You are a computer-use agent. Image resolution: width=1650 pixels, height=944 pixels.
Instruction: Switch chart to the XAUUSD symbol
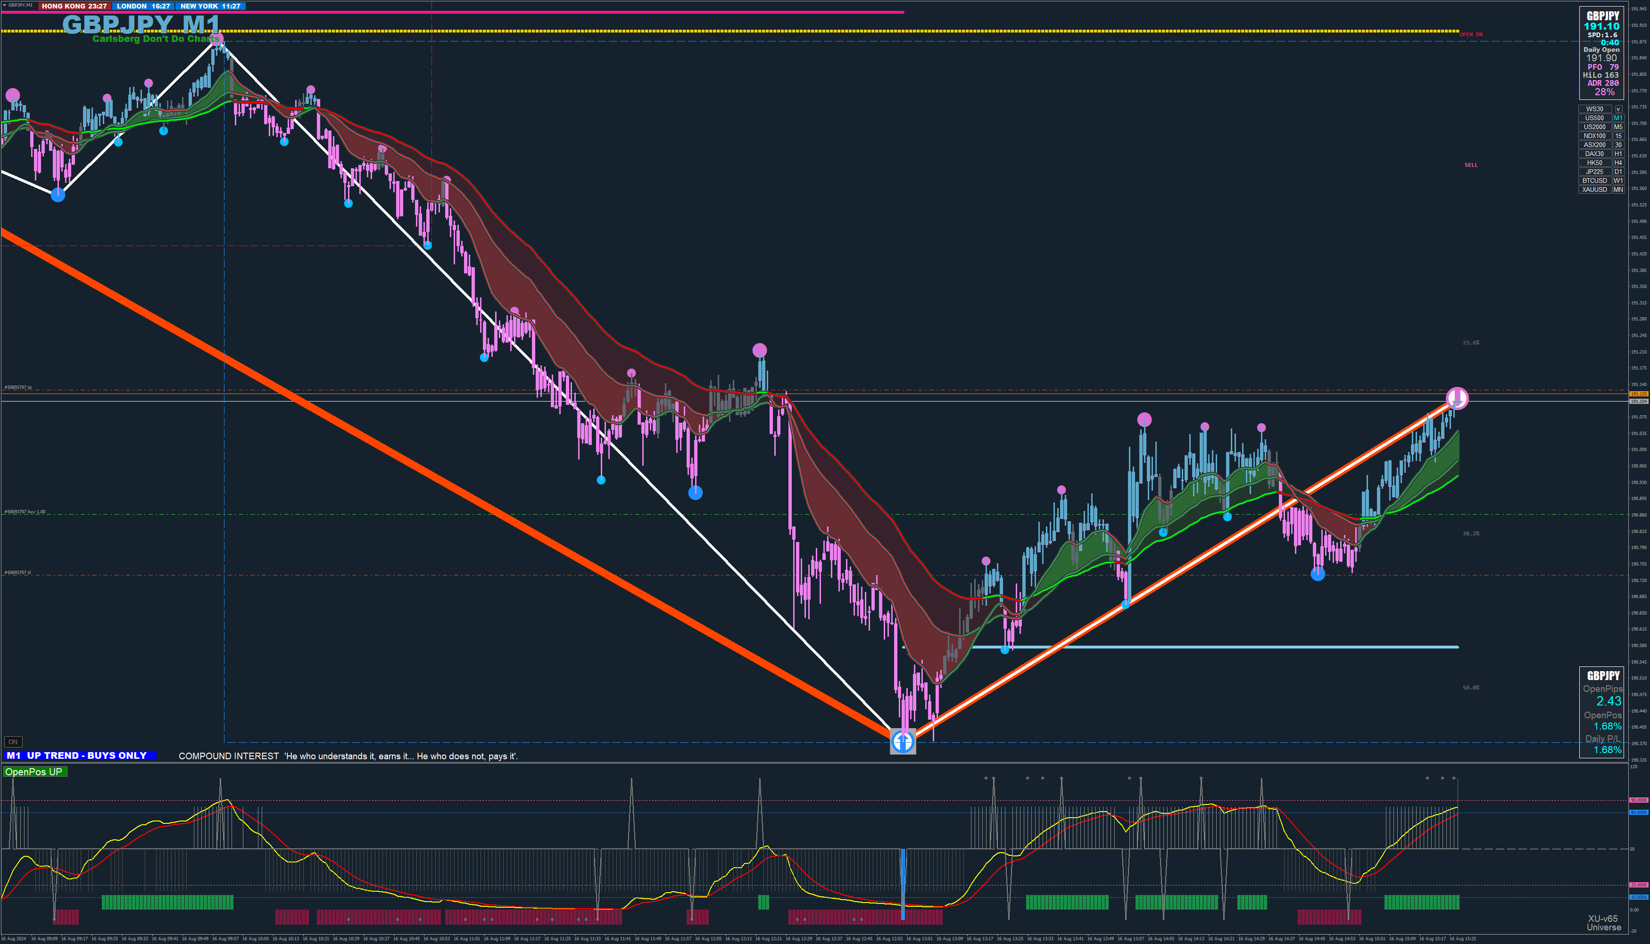(1594, 189)
